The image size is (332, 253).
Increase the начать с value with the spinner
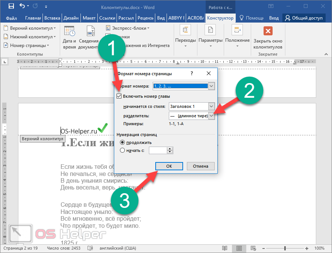pyautogui.click(x=170, y=149)
